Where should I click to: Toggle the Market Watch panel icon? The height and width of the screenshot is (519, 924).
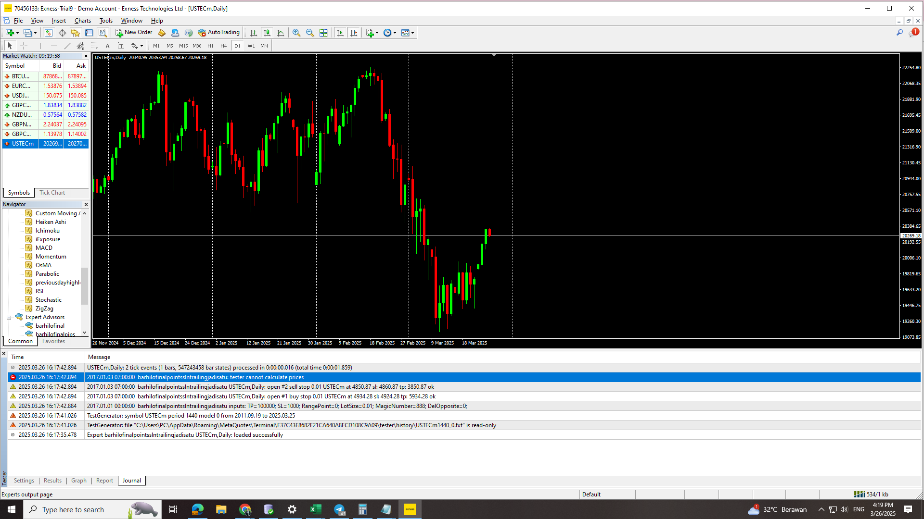[49, 33]
